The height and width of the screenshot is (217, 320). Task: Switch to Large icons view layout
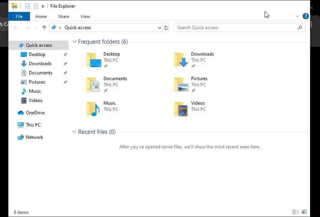(x=304, y=212)
